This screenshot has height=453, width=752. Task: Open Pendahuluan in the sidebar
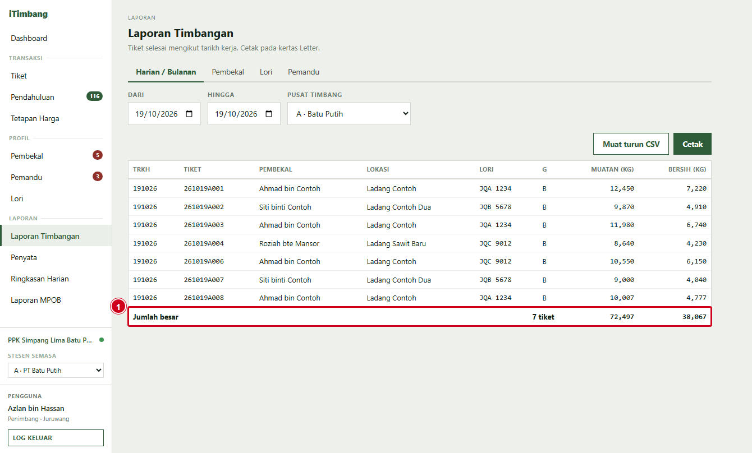point(56,98)
